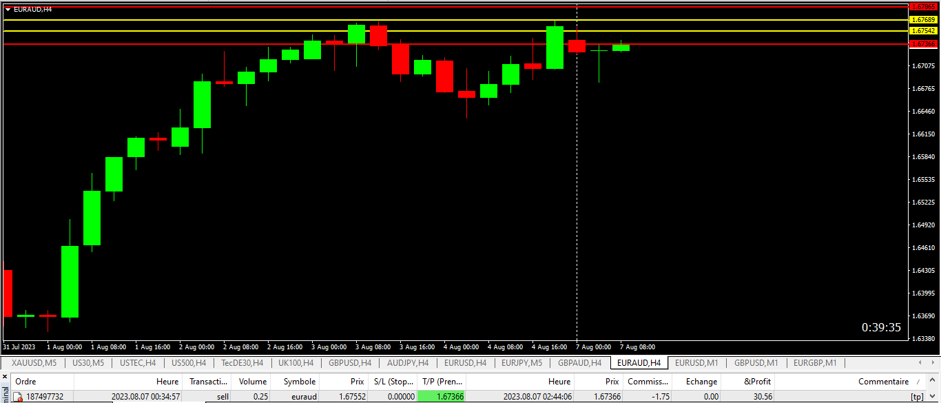Switch to the EURJPY,M5 chart tab

(521, 363)
